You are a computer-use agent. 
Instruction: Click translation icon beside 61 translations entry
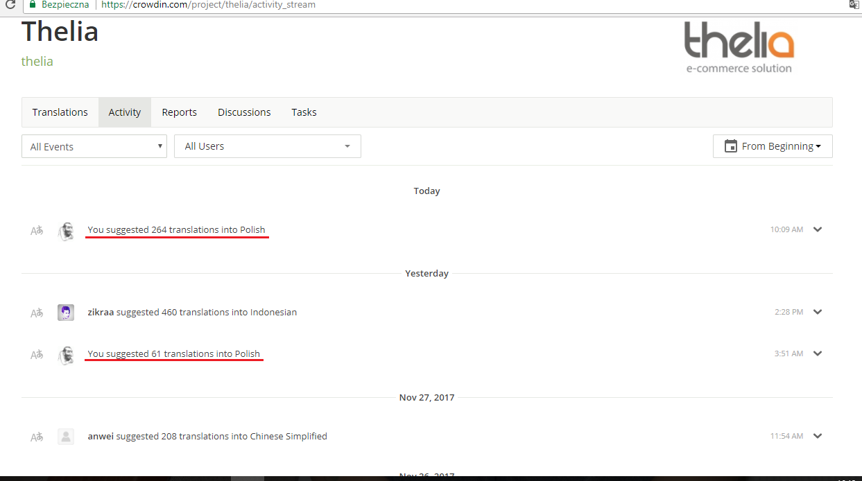[x=37, y=355]
